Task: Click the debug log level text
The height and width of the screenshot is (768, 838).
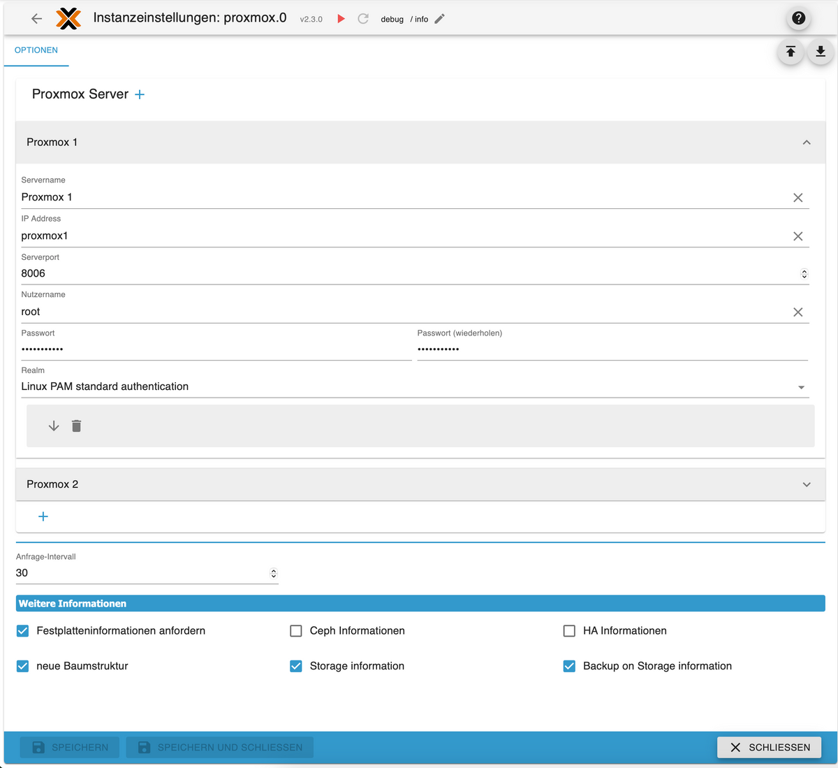Action: tap(392, 20)
